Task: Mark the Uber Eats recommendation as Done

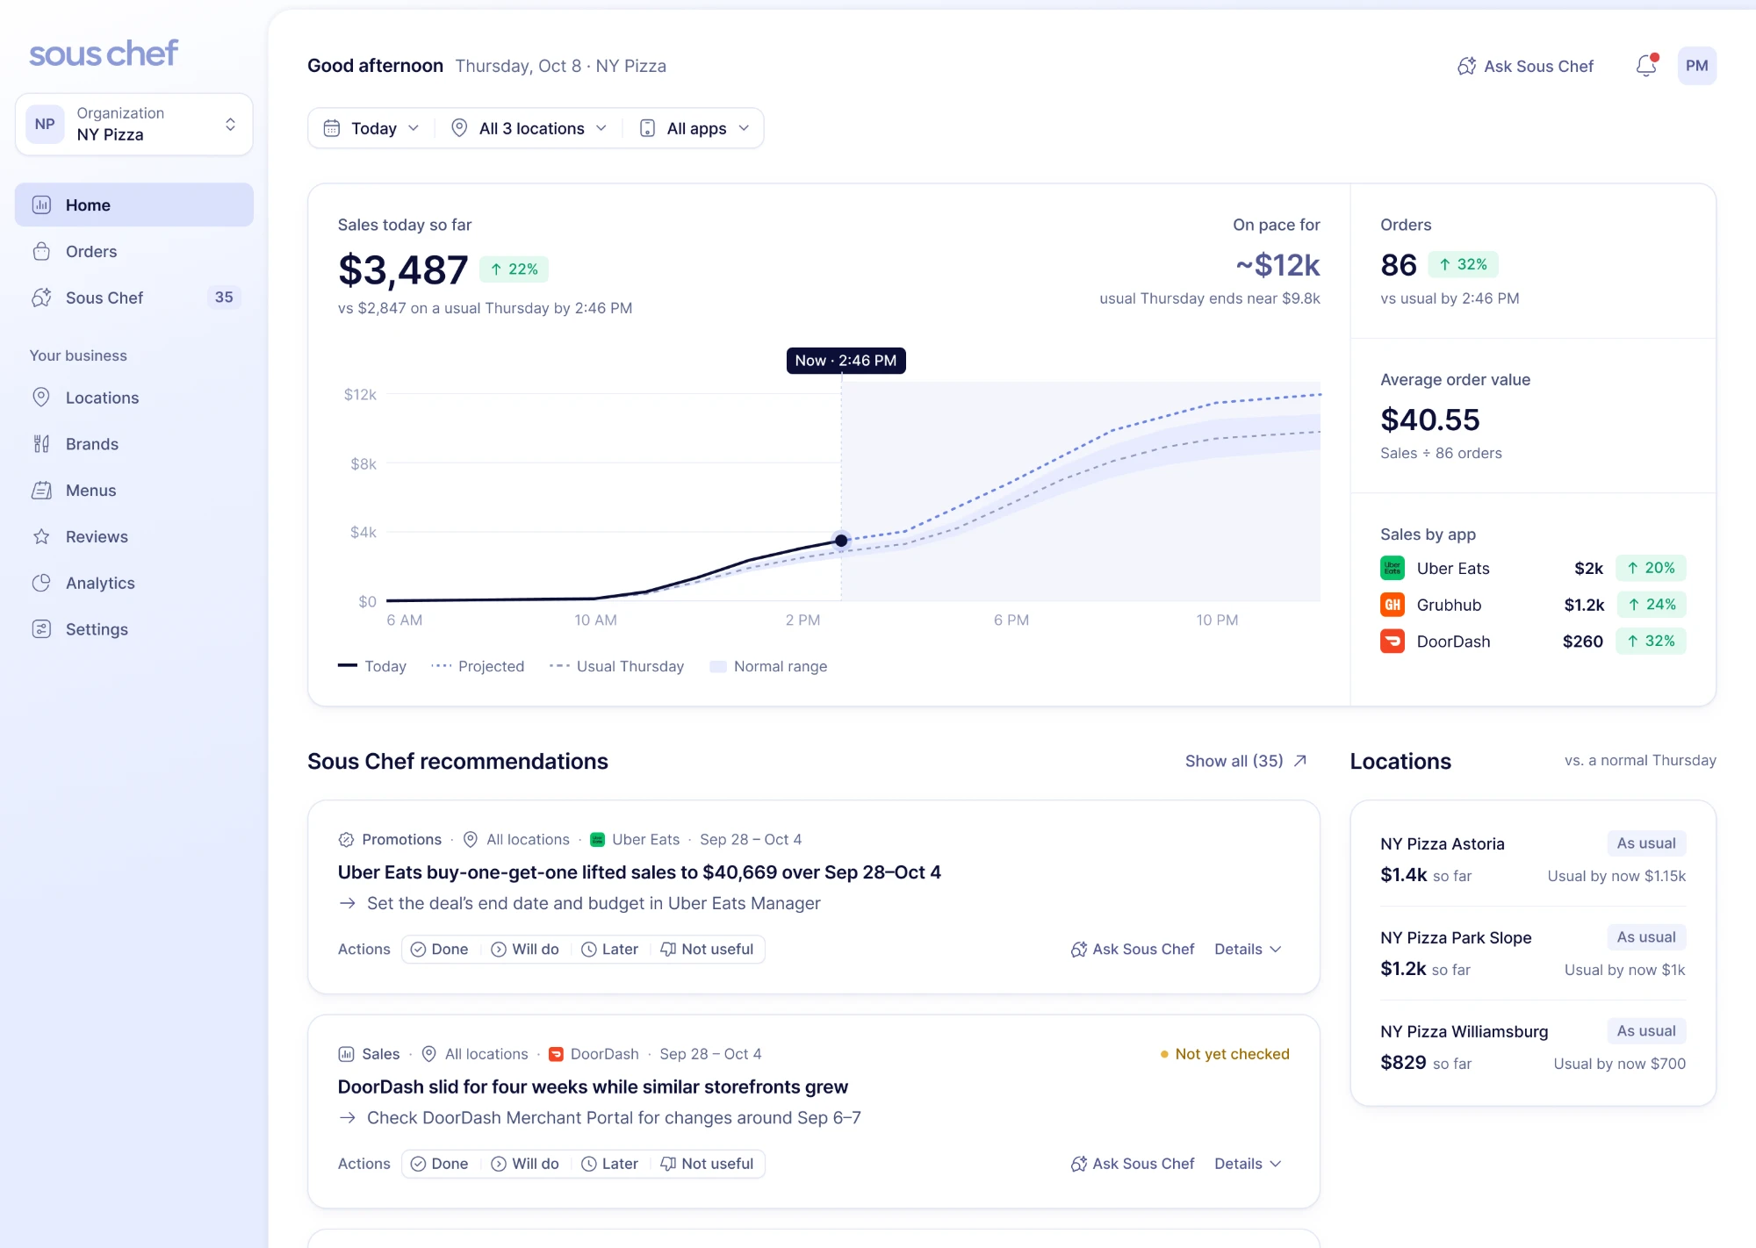Action: [x=440, y=950]
